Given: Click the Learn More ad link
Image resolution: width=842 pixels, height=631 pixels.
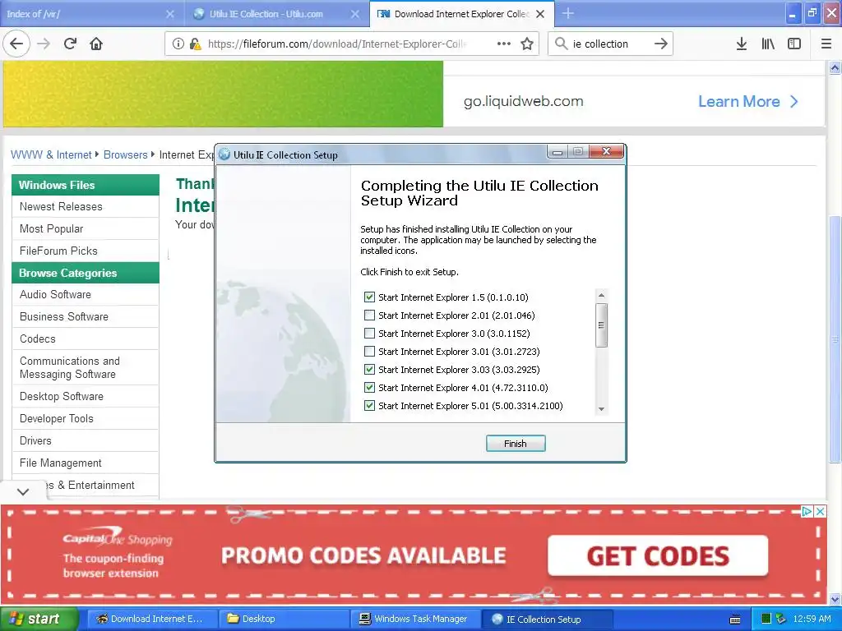Looking at the screenshot, I should [739, 101].
